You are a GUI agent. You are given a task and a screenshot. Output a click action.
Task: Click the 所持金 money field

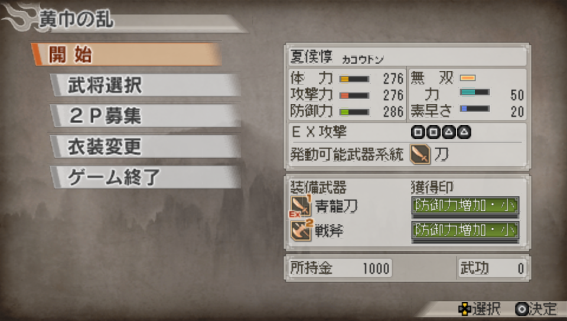[x=340, y=268]
